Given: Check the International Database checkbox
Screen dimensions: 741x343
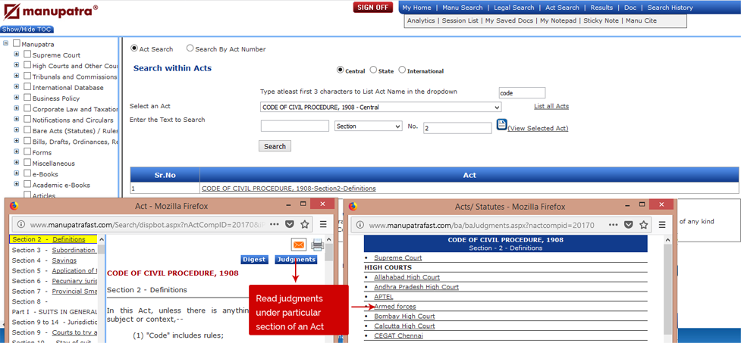Looking at the screenshot, I should click(27, 87).
